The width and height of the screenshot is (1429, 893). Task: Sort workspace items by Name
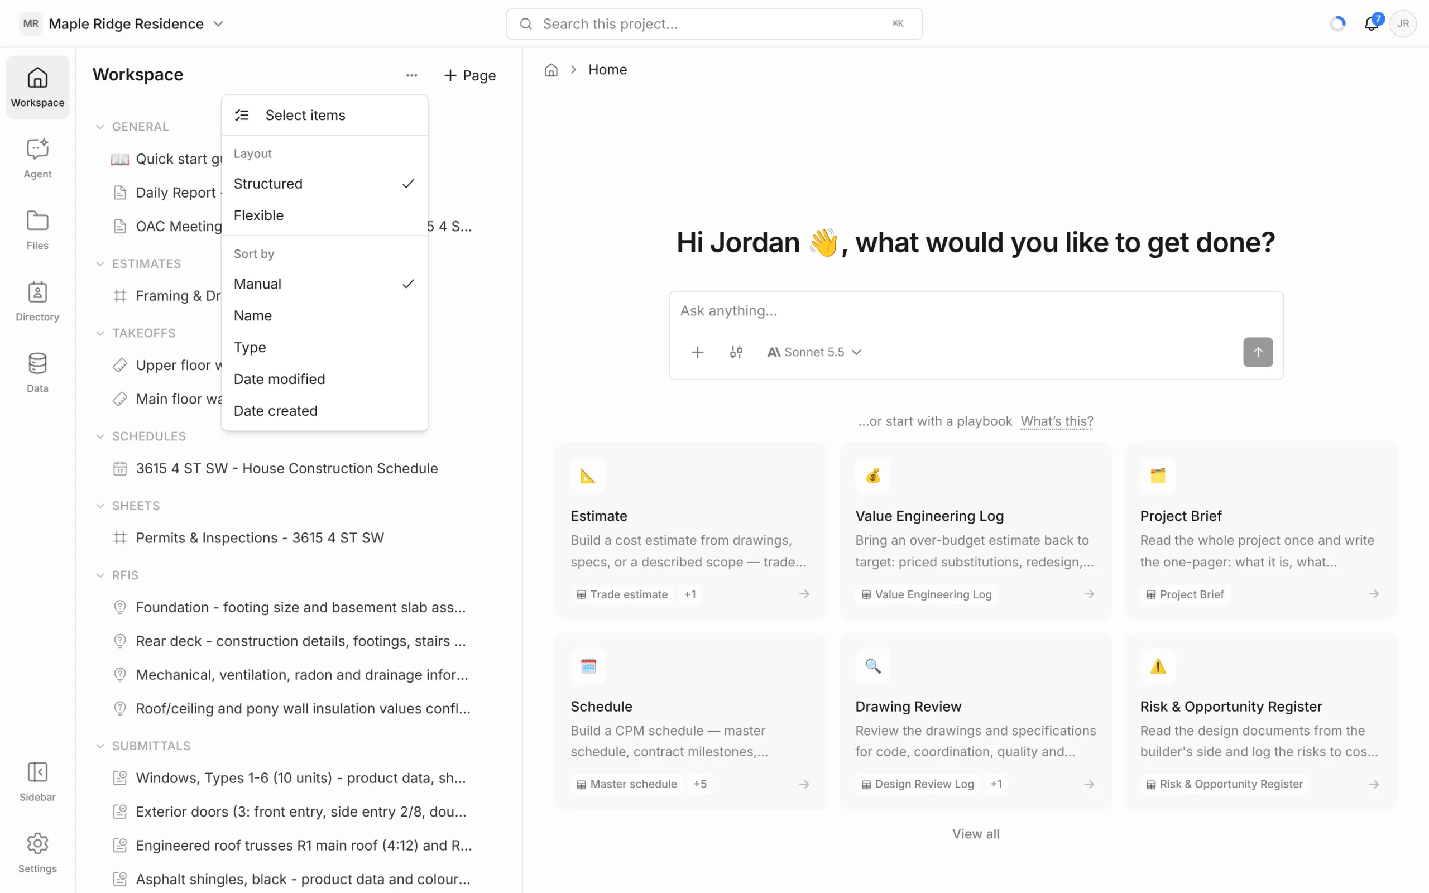[325, 316]
